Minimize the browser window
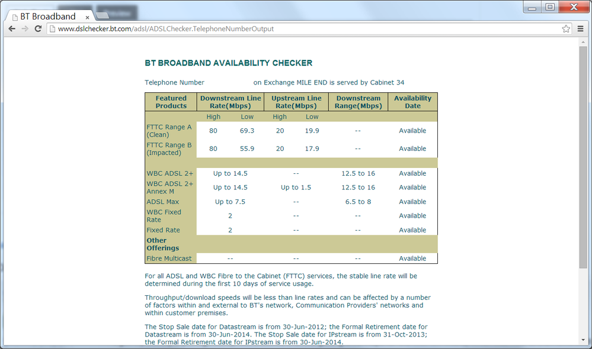The width and height of the screenshot is (592, 349). 532,7
